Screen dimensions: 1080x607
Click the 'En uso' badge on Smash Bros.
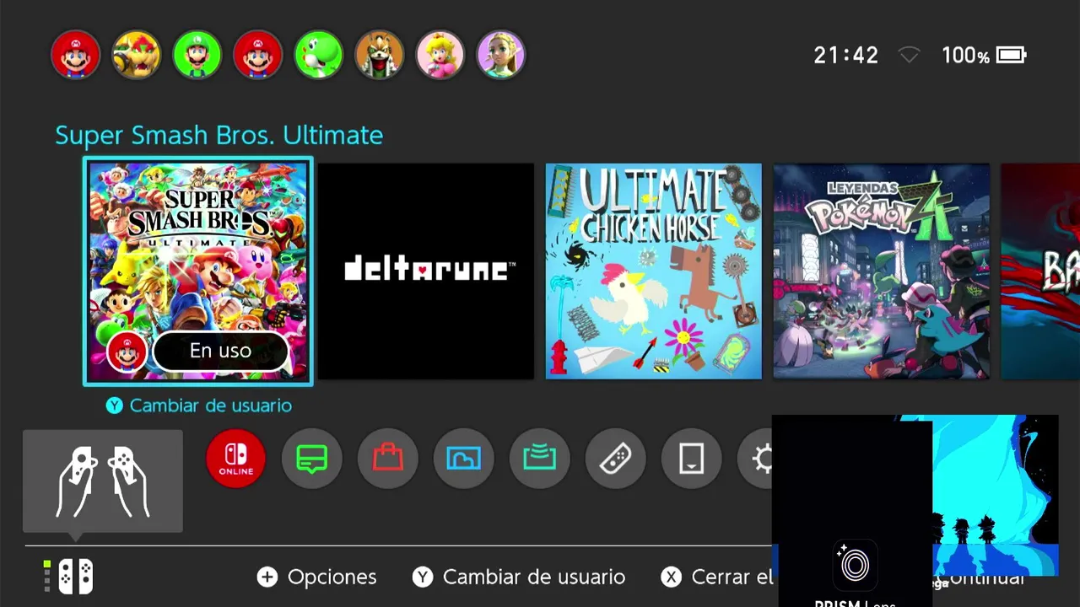[x=220, y=351]
